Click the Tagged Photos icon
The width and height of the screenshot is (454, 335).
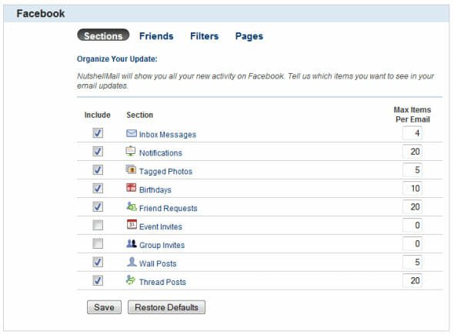pyautogui.click(x=131, y=169)
